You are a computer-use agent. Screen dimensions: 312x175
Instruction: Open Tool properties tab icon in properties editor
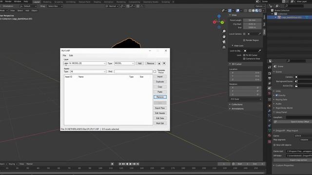coord(270,68)
